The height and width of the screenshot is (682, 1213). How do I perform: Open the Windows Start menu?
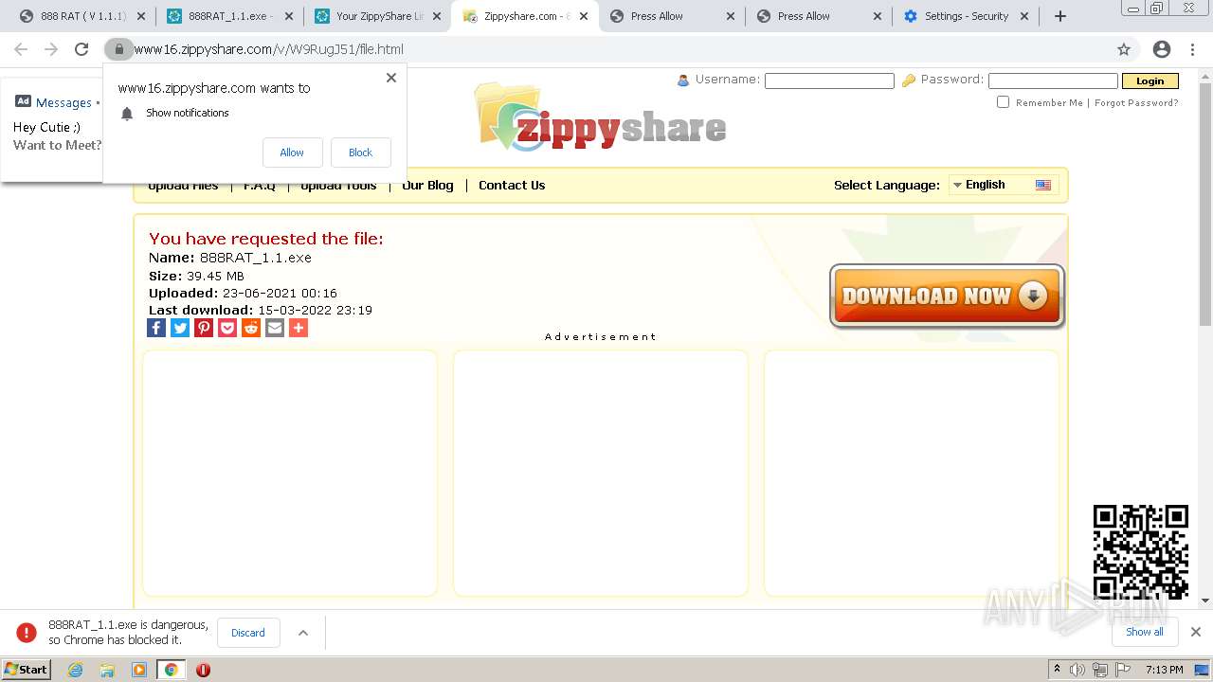coord(26,670)
